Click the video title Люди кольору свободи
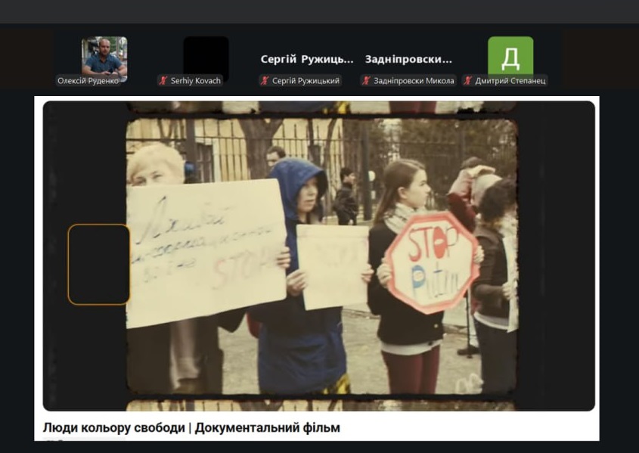Image resolution: width=639 pixels, height=453 pixels. (191, 428)
